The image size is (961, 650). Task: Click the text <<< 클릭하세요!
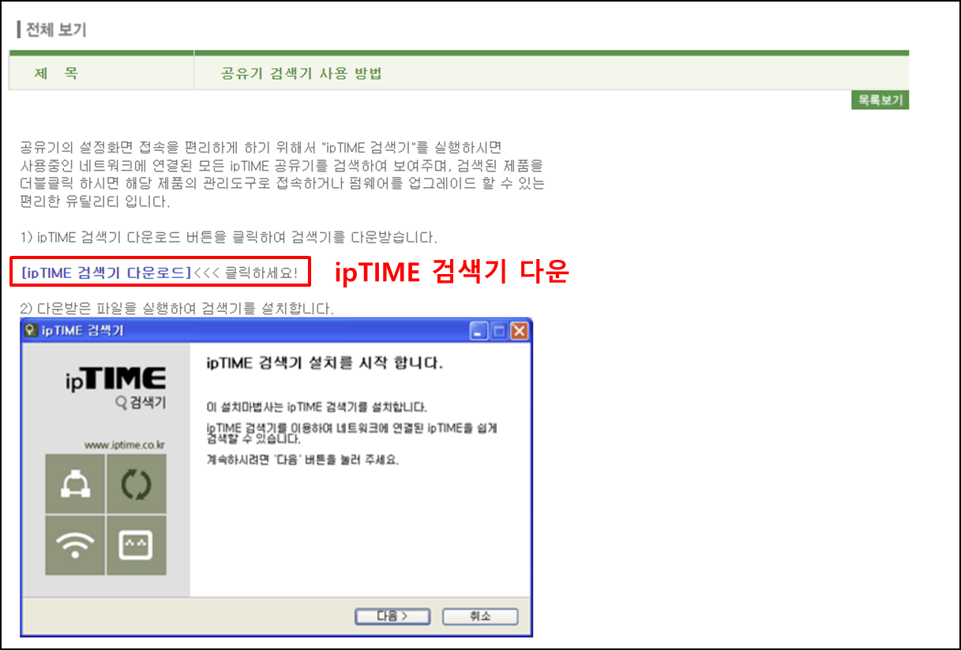click(x=246, y=272)
